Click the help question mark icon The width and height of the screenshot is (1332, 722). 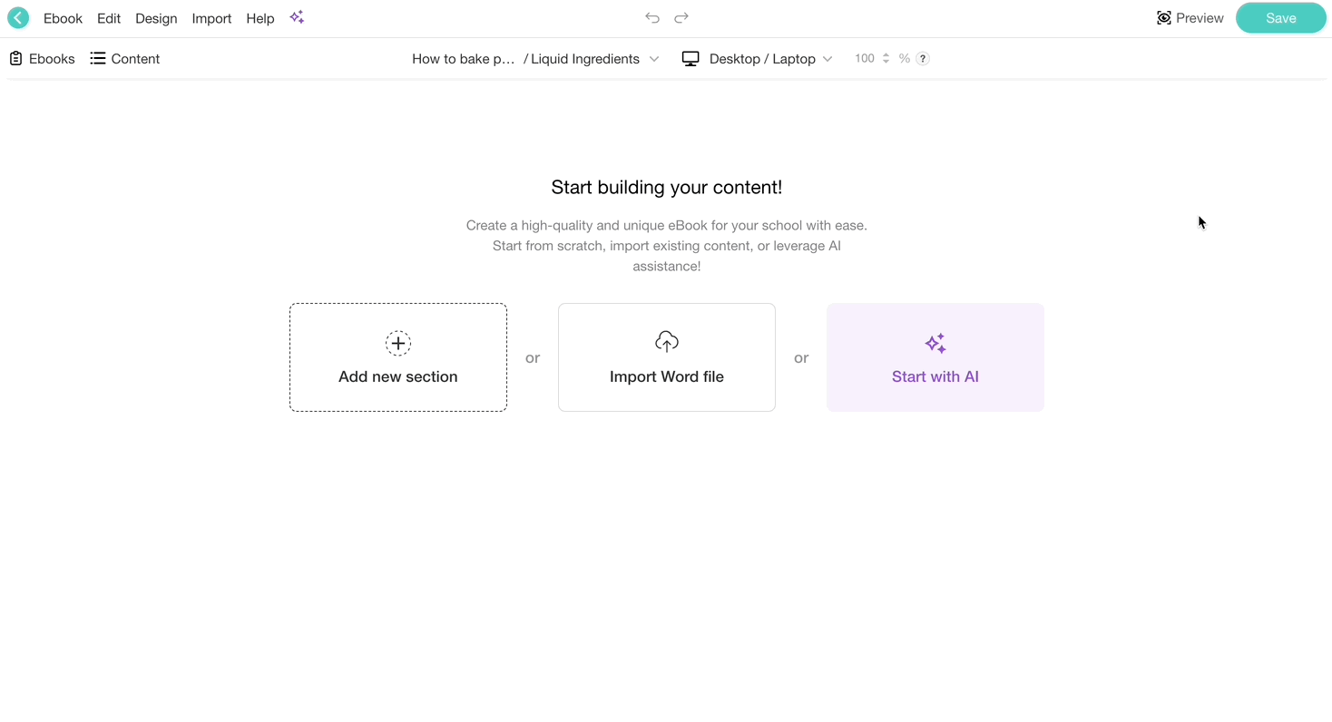pos(923,59)
